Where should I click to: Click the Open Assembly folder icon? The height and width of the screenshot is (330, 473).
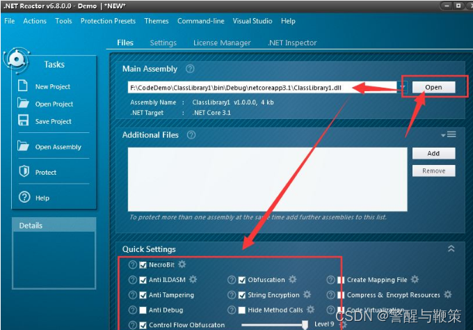23,146
